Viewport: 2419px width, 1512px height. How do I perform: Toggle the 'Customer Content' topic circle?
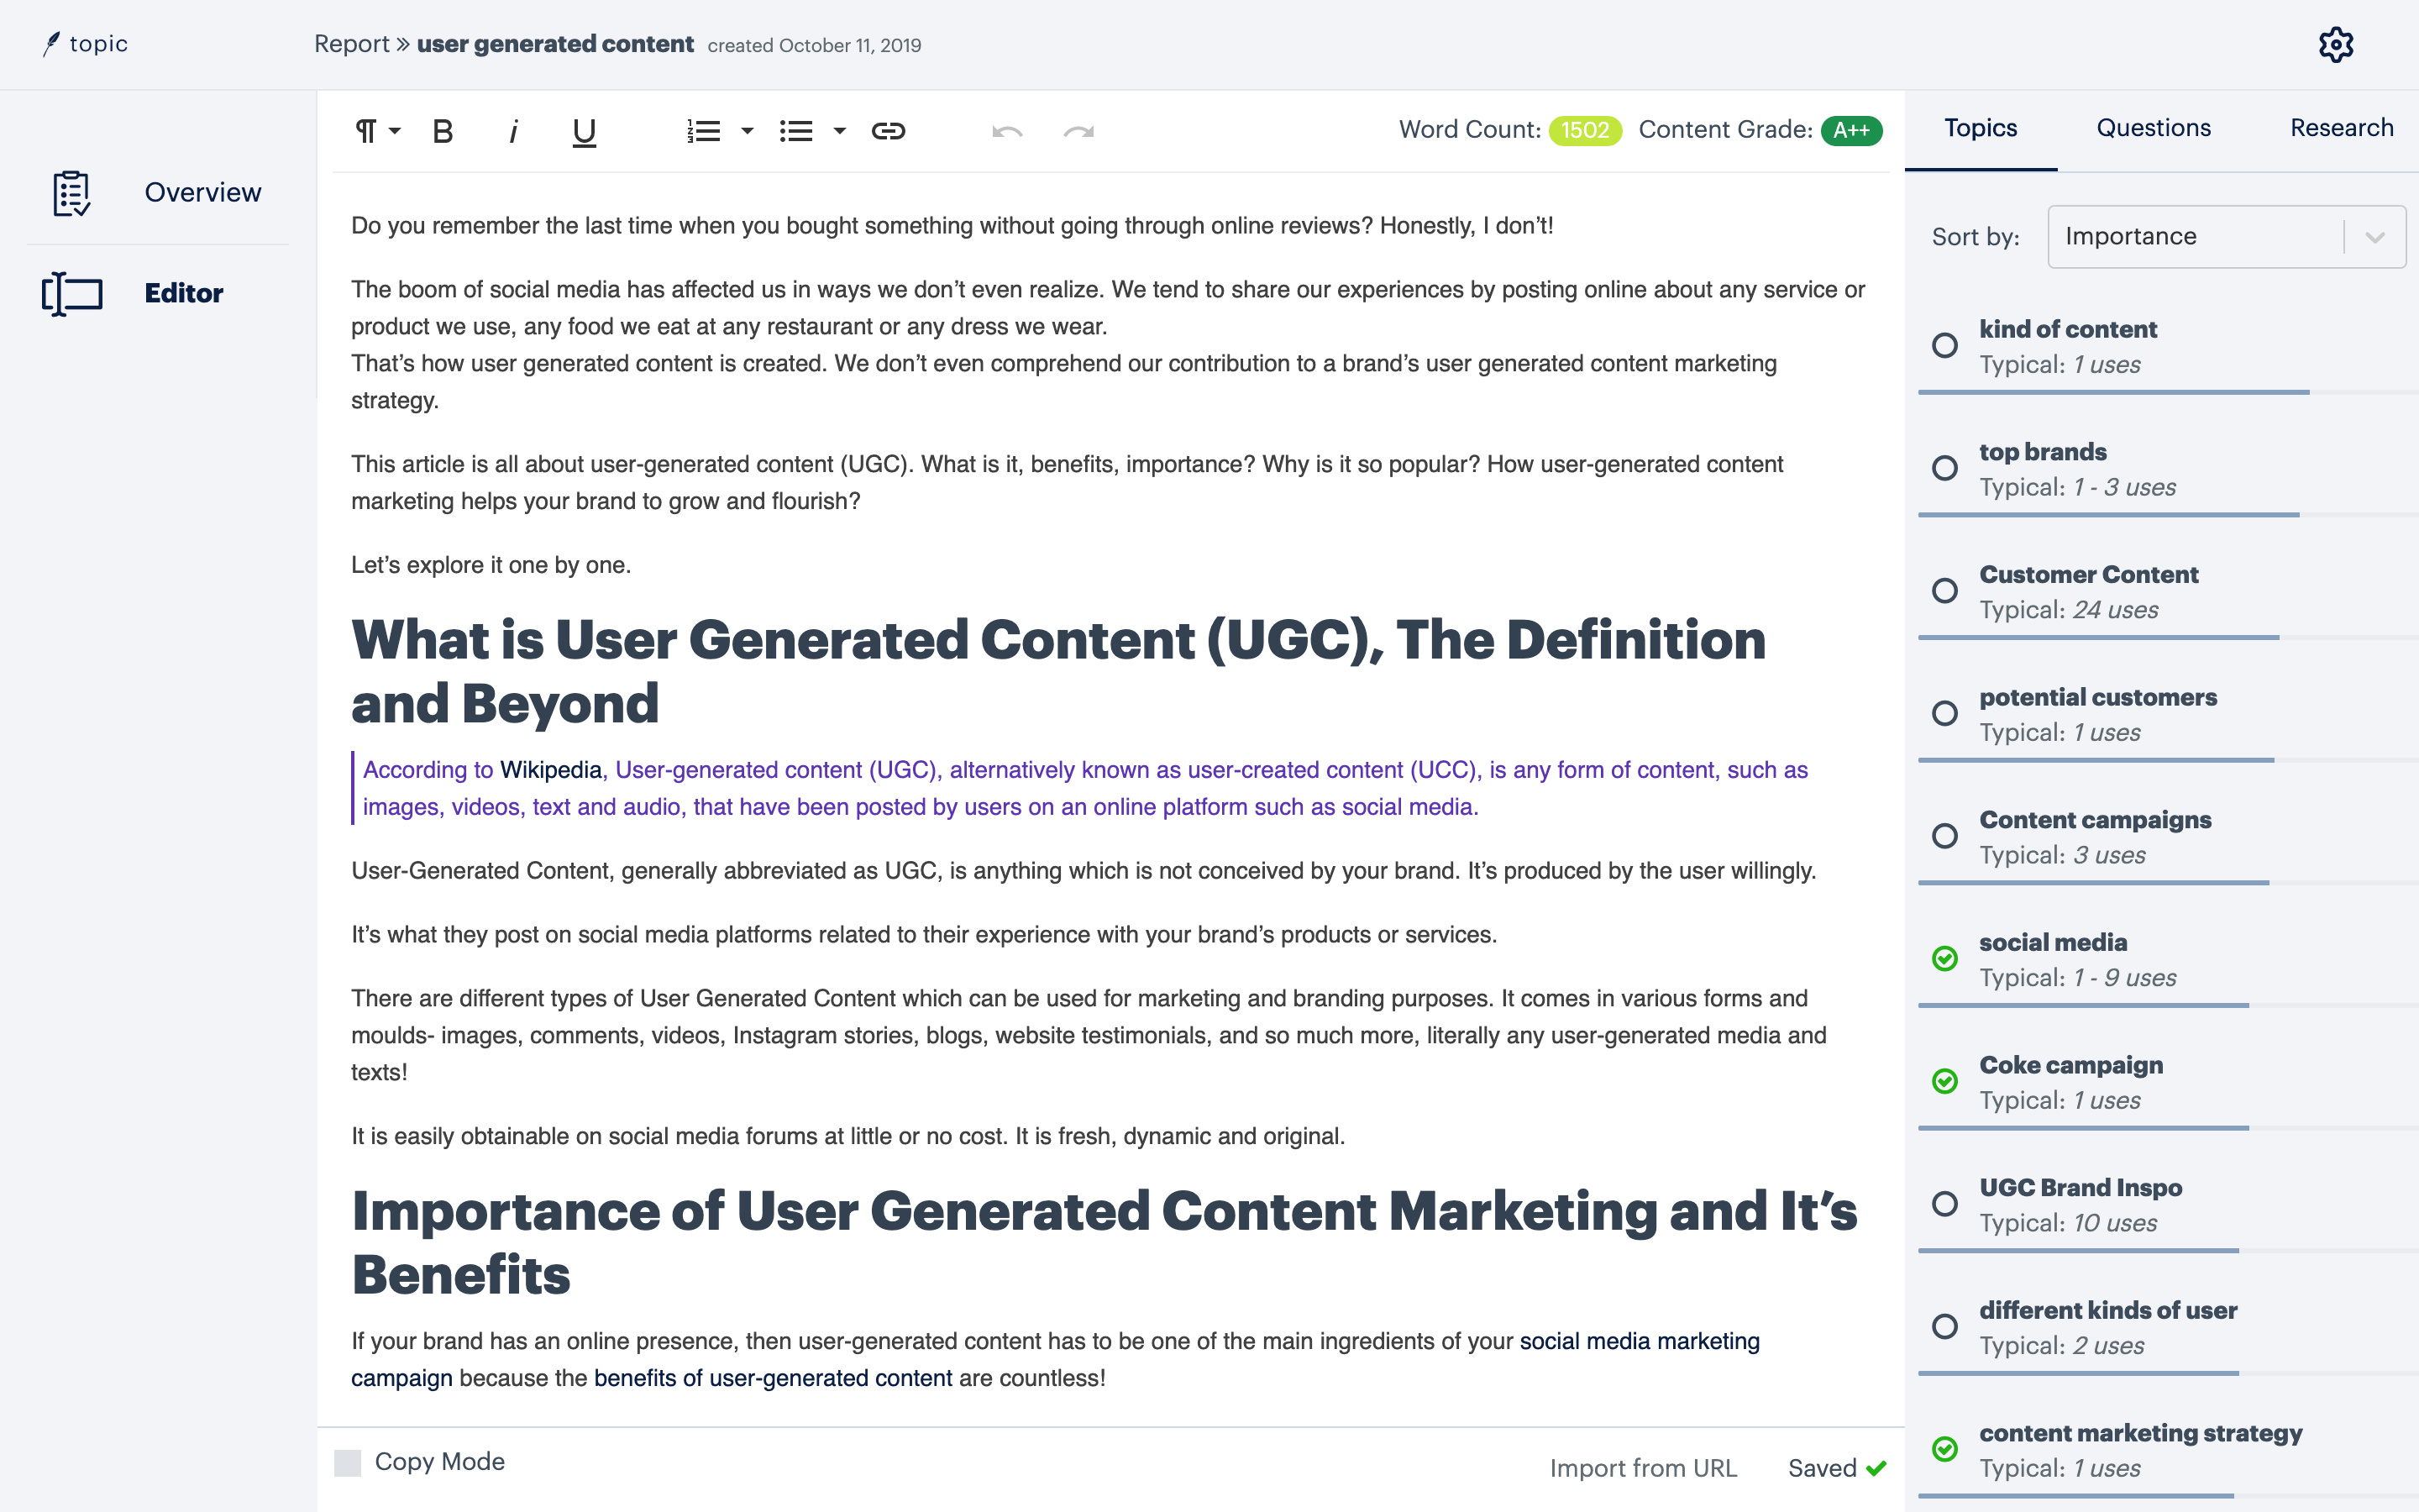pyautogui.click(x=1945, y=591)
